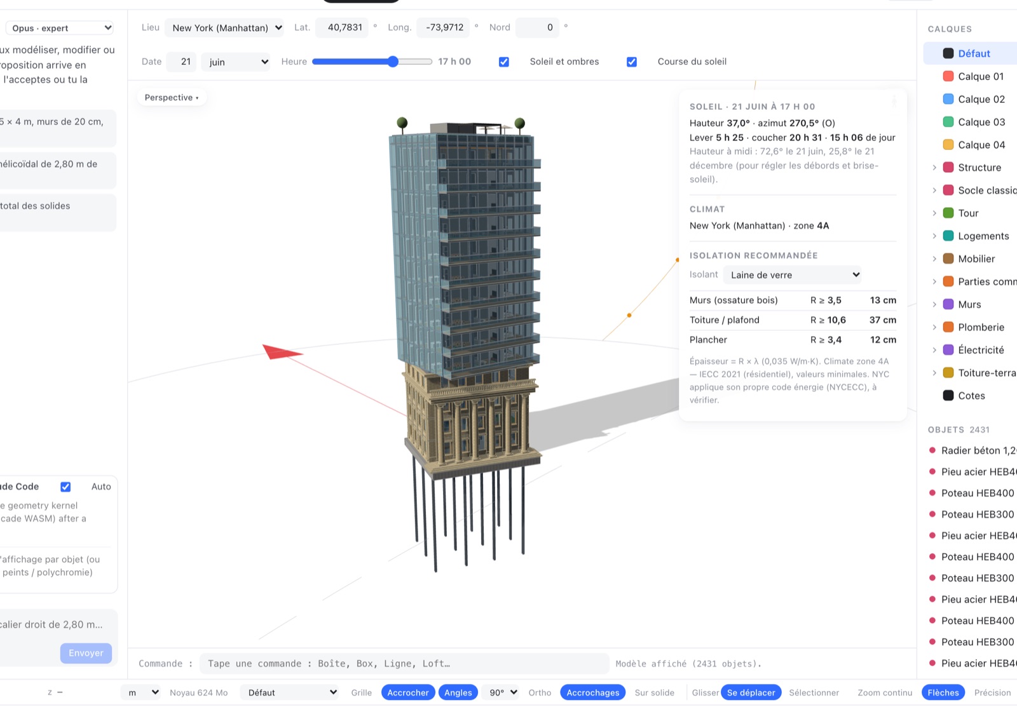
Task: Disable the Angles toggle
Action: 458,692
